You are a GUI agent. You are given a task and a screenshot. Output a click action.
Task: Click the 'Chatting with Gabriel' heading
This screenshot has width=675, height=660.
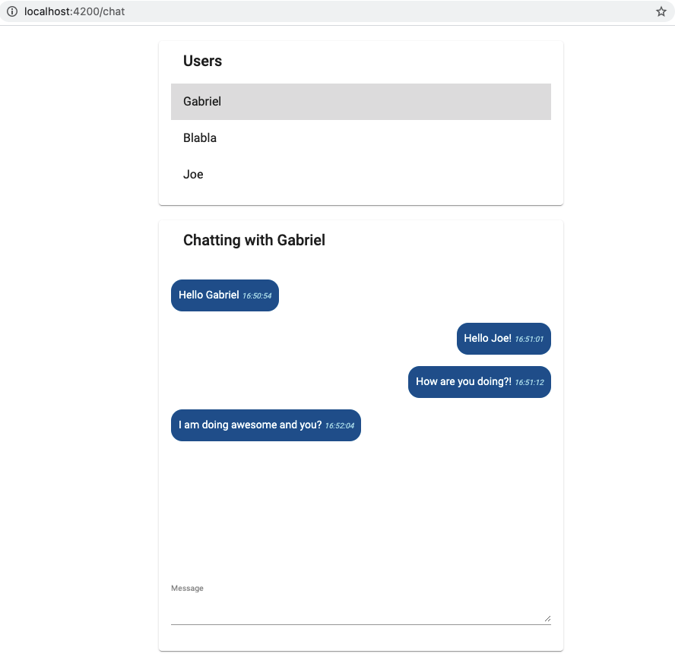(254, 240)
